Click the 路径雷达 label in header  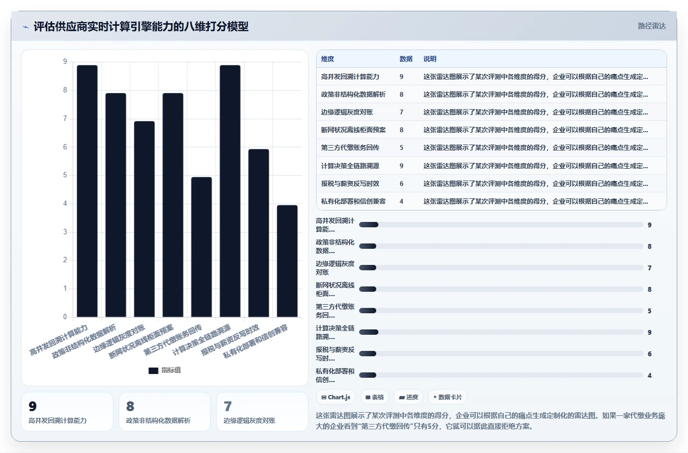[x=651, y=26]
